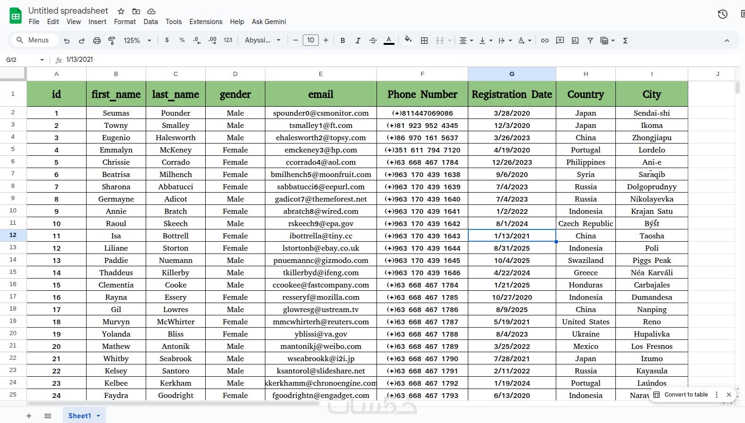This screenshot has width=745, height=423.
Task: Star the Untitled spreadsheet
Action: click(x=121, y=11)
